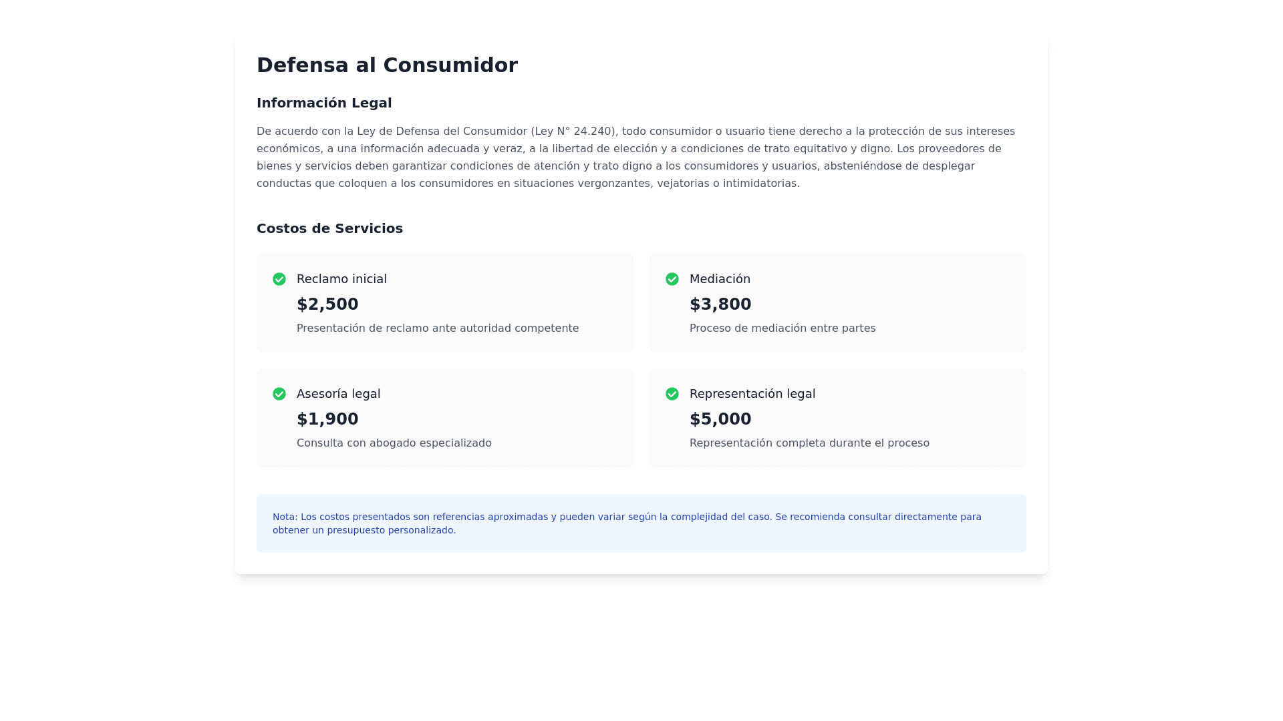Click description 'Consulta con abogado especializado'
Viewport: 1283px width, 721px height.
[x=394, y=443]
